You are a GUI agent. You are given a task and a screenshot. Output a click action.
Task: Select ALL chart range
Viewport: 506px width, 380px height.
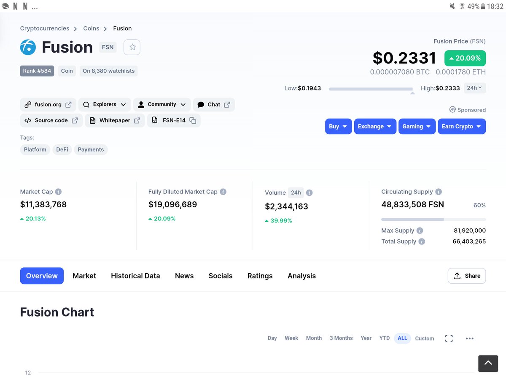point(403,338)
